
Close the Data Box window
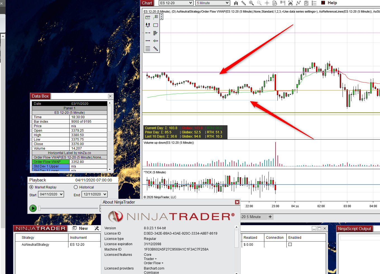[110, 96]
